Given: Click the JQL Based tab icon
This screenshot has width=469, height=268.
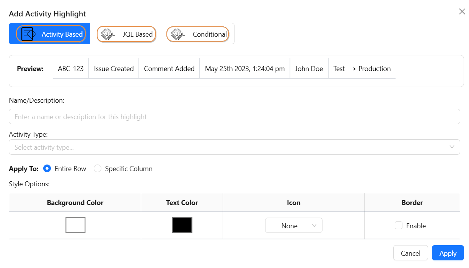Looking at the screenshot, I should click(x=107, y=34).
